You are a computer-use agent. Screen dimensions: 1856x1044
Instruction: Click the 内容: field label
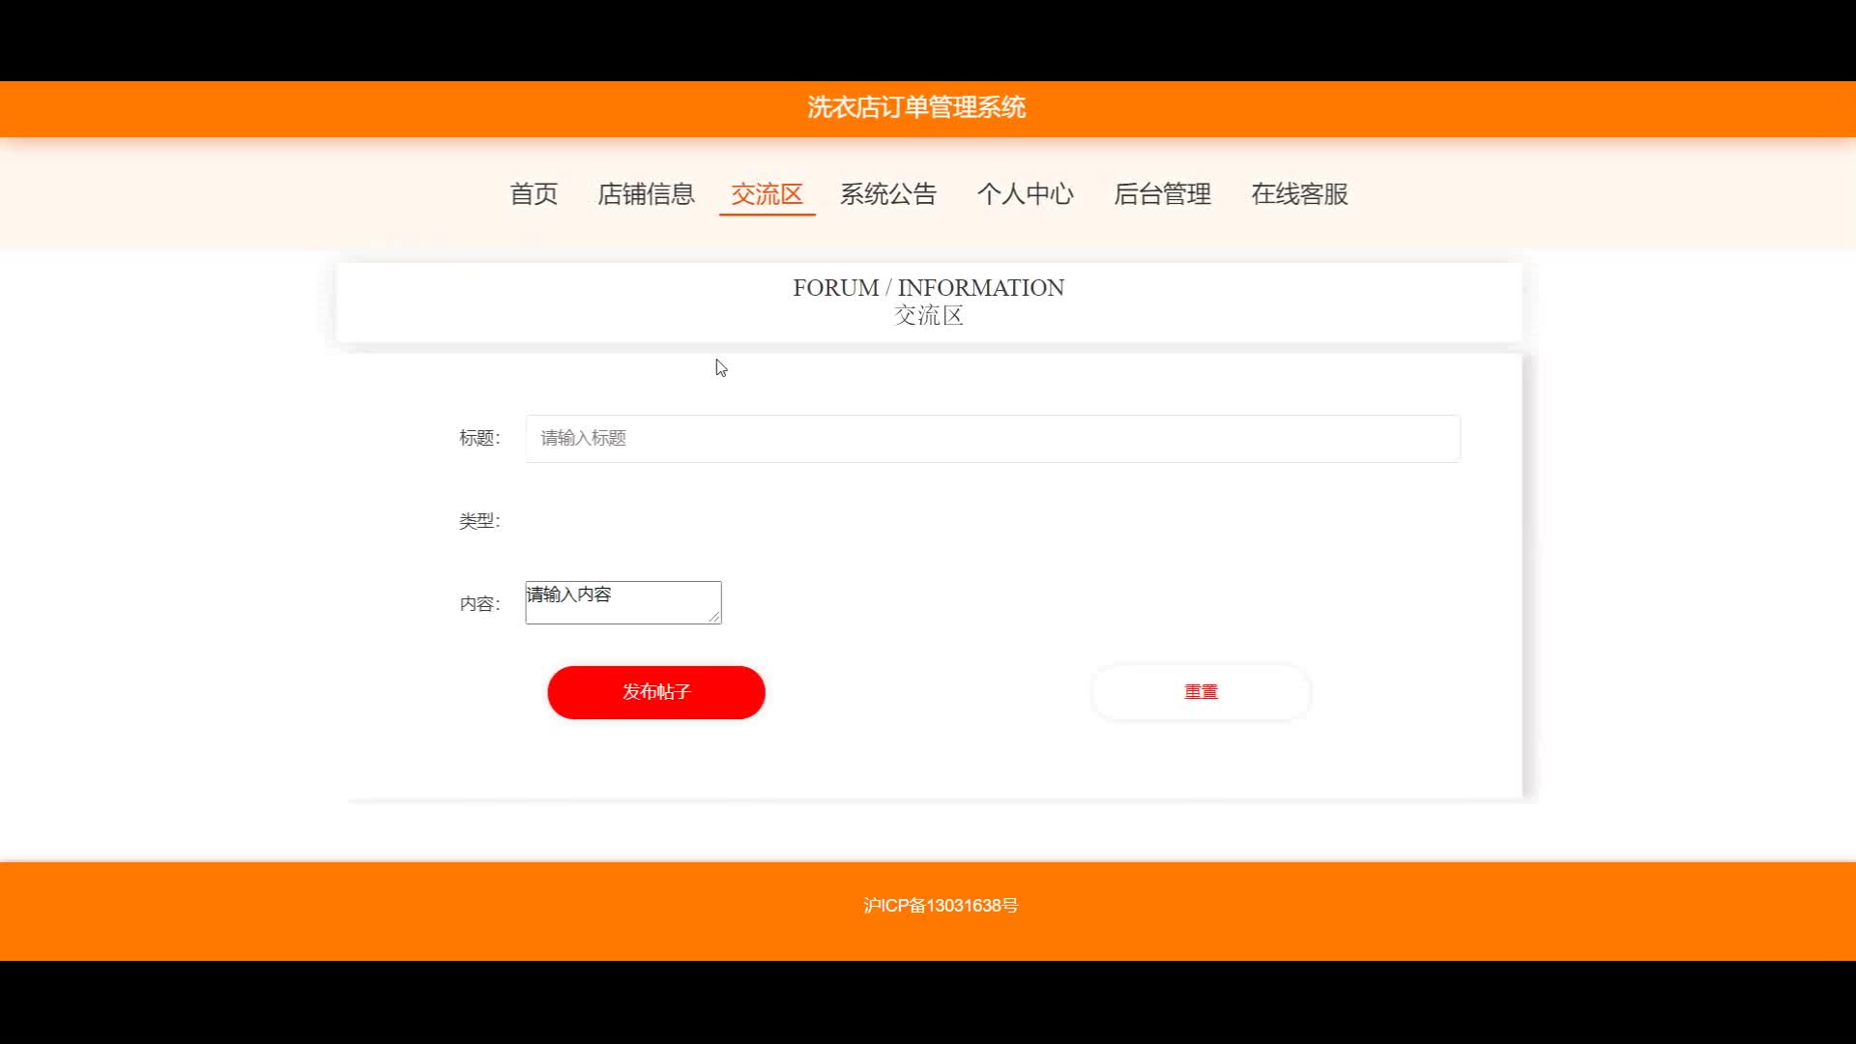click(479, 604)
